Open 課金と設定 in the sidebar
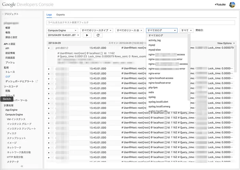The image size is (240, 170). point(11,37)
